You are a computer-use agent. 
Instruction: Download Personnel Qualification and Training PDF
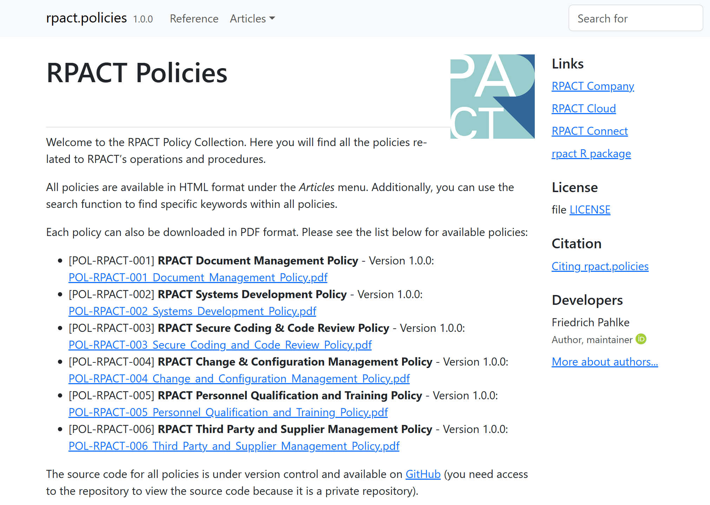click(x=228, y=412)
